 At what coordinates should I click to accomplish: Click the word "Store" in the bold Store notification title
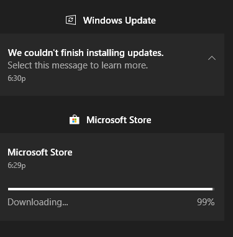(x=62, y=152)
